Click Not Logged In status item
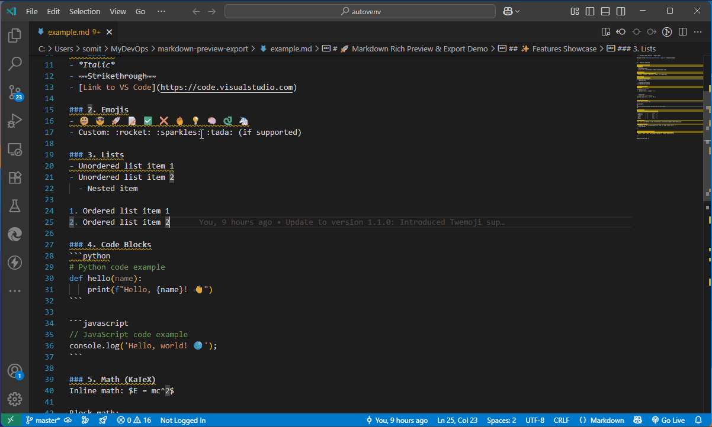 click(x=183, y=420)
